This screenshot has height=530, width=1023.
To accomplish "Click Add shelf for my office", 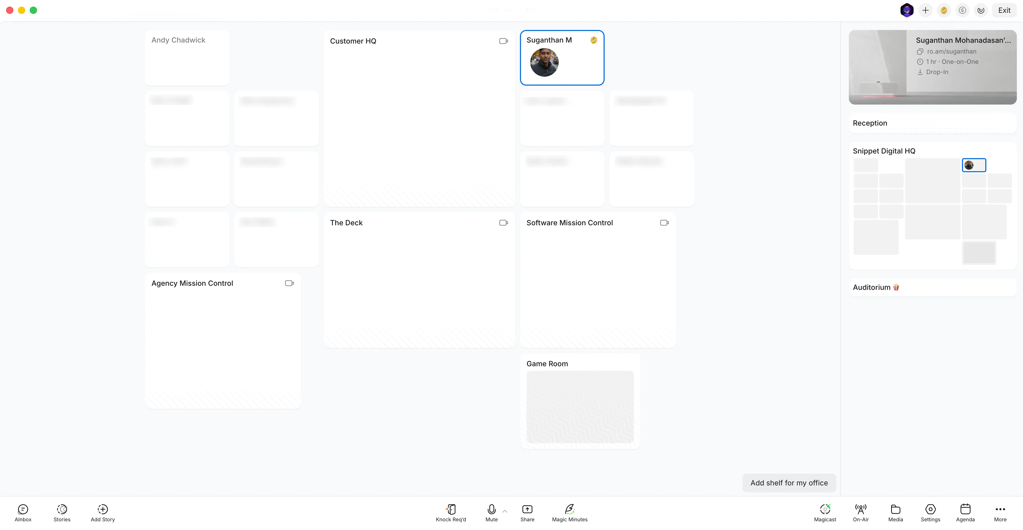I will (x=789, y=483).
